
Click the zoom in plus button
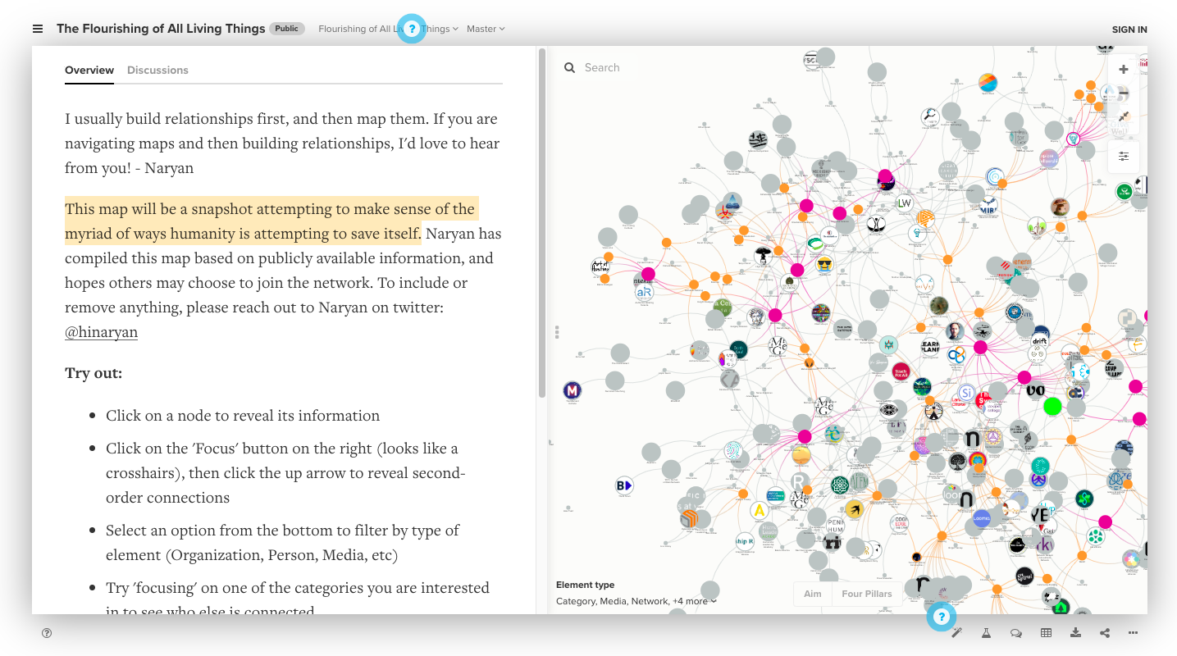coord(1124,70)
